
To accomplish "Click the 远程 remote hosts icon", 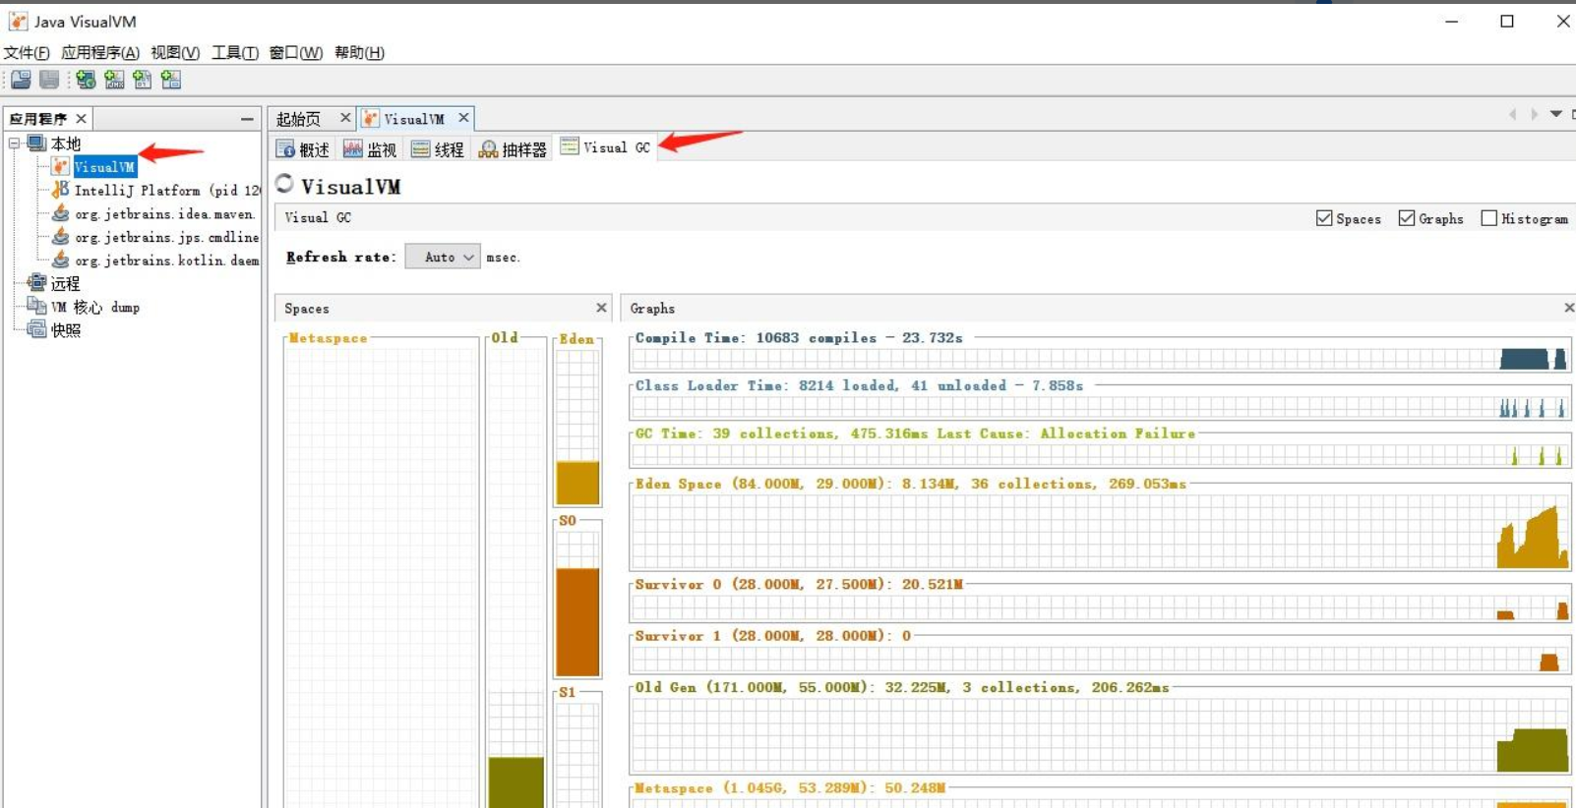I will (36, 283).
